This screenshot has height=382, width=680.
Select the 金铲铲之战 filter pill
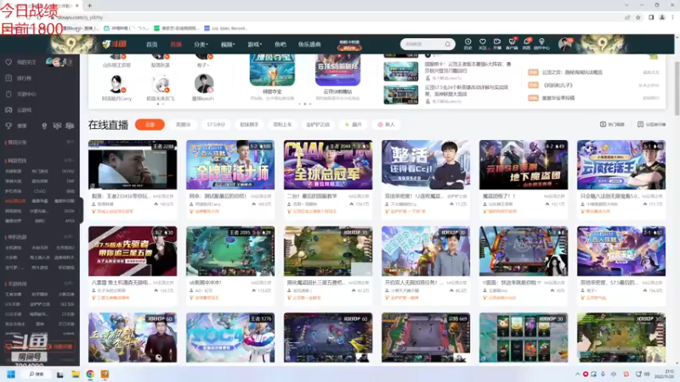click(x=318, y=125)
